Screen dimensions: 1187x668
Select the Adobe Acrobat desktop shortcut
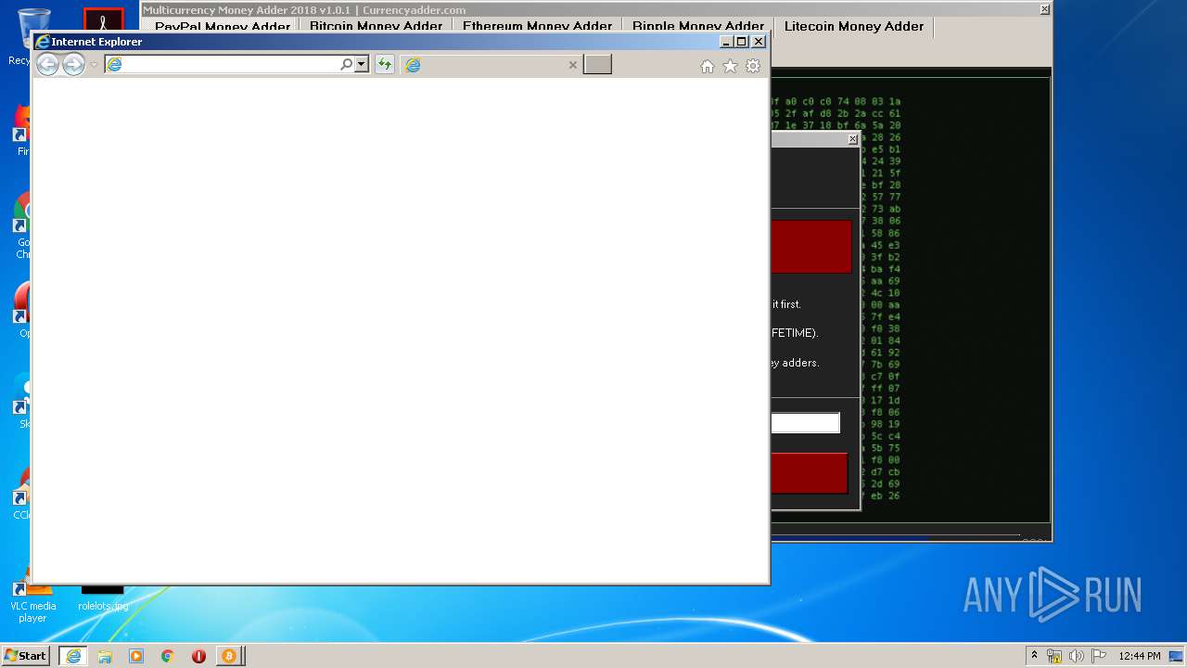(103, 19)
